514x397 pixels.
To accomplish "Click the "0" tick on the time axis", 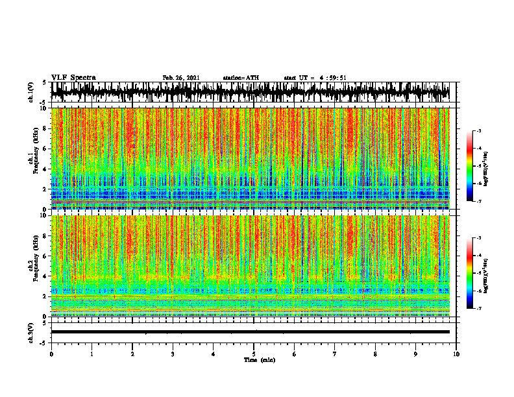I will coord(51,354).
